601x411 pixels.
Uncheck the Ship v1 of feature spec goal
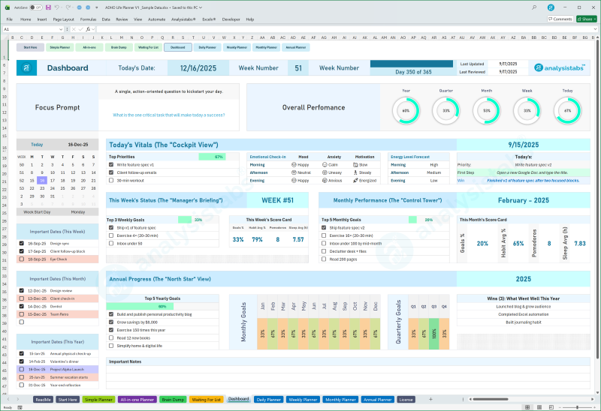tap(111, 227)
